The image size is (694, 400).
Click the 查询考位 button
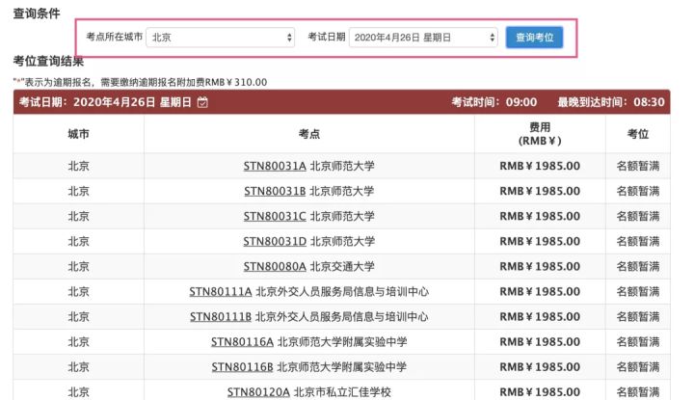[x=534, y=38]
